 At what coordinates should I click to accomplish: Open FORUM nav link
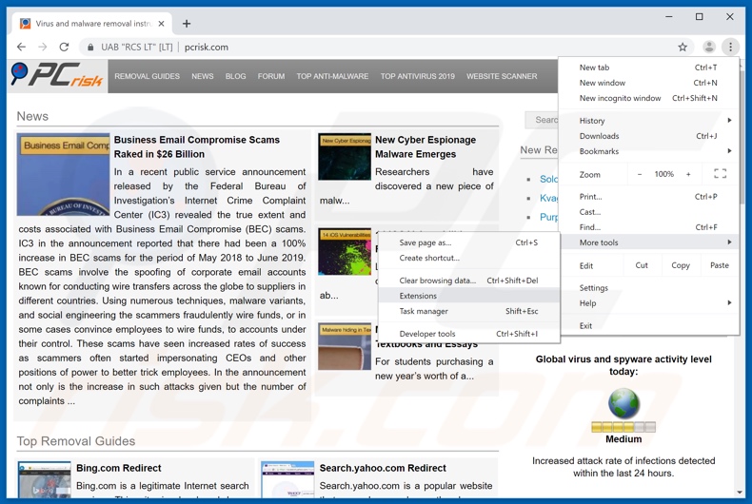(x=271, y=76)
